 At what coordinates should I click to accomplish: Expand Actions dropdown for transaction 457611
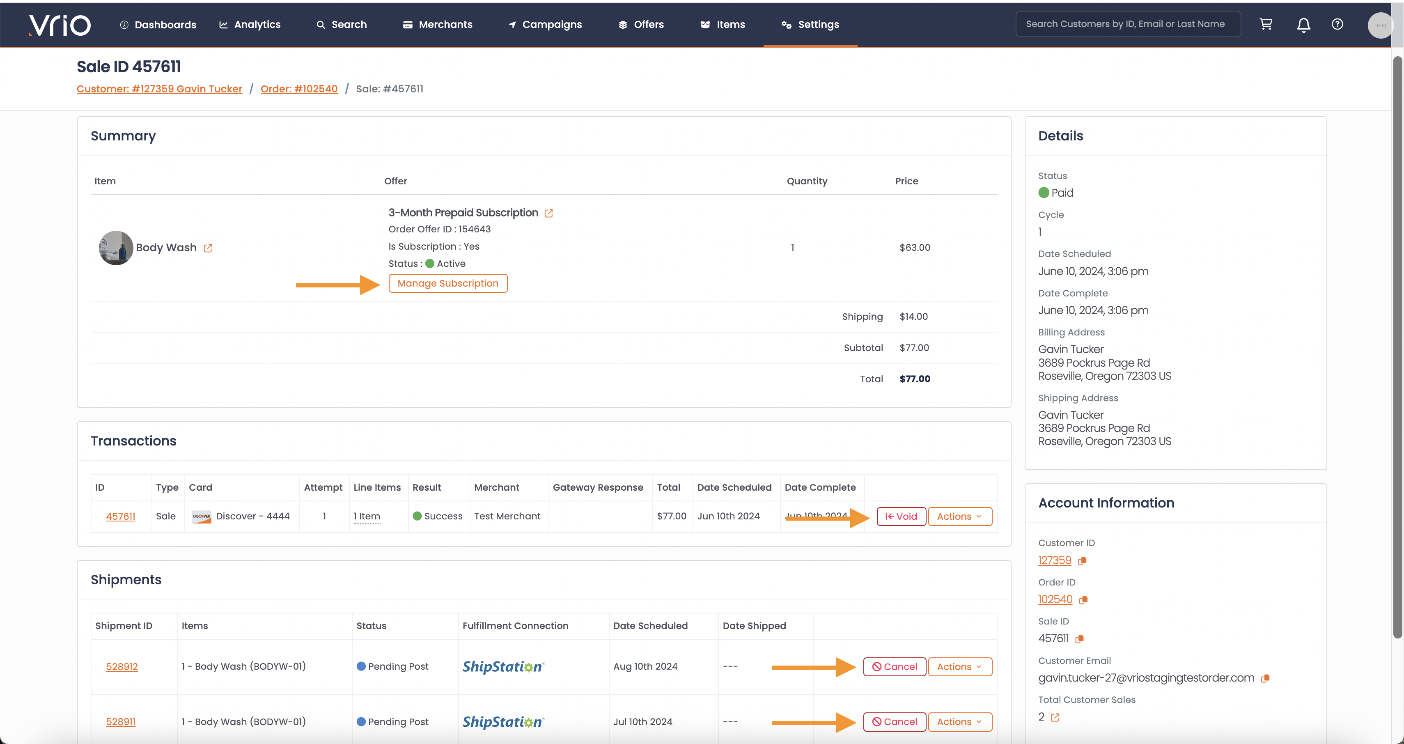point(960,516)
